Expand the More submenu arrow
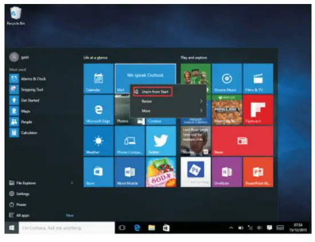 point(201,110)
